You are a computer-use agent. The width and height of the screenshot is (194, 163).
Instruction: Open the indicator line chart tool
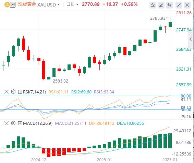pos(153,5)
